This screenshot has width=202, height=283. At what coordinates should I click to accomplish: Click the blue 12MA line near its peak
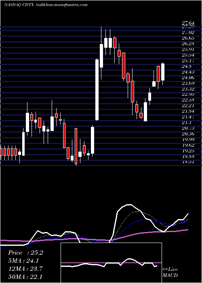(145, 220)
